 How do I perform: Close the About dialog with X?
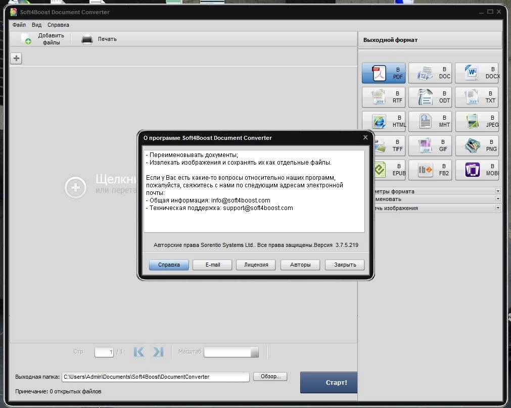[365, 137]
